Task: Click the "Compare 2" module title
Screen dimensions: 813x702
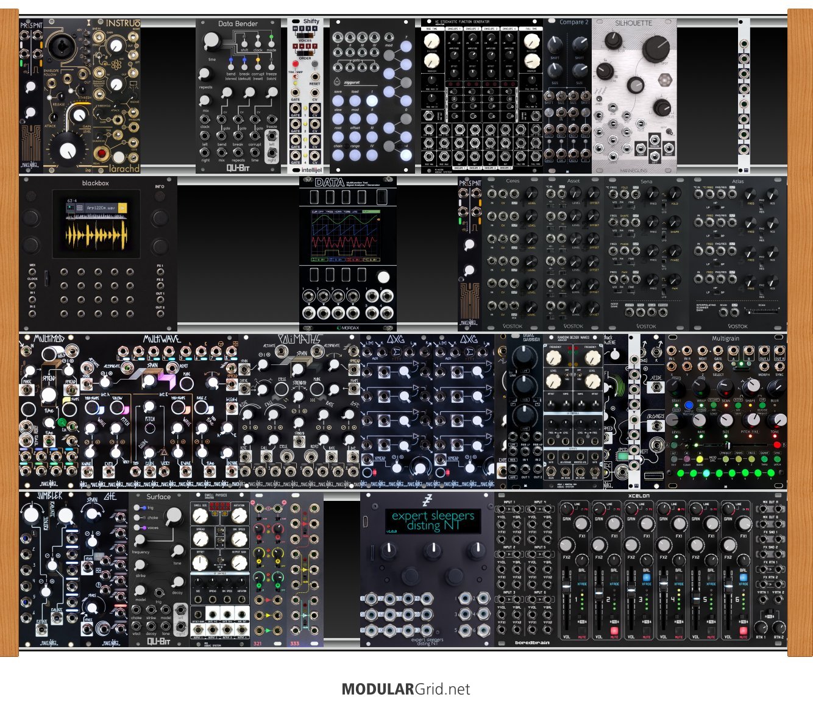Action: pyautogui.click(x=574, y=22)
